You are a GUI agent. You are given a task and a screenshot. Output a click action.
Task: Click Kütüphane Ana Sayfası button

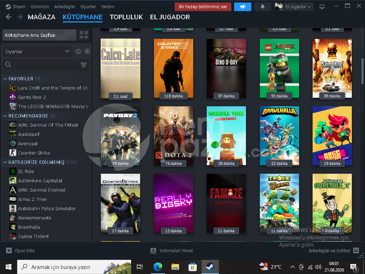pyautogui.click(x=39, y=35)
